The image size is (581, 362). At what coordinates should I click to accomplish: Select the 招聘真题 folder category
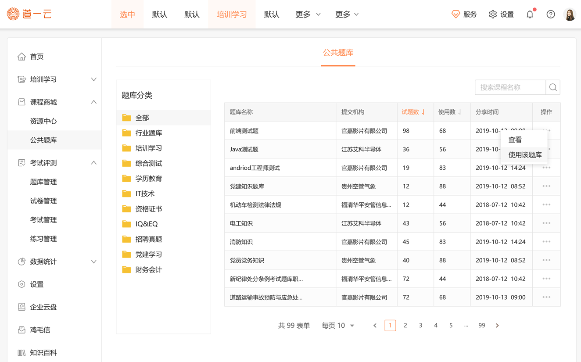click(163, 239)
